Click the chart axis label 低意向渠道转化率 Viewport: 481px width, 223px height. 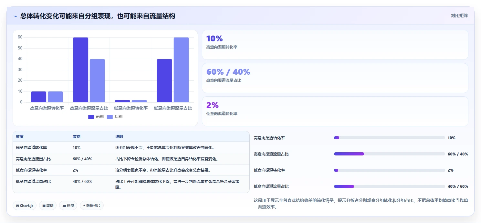point(131,108)
